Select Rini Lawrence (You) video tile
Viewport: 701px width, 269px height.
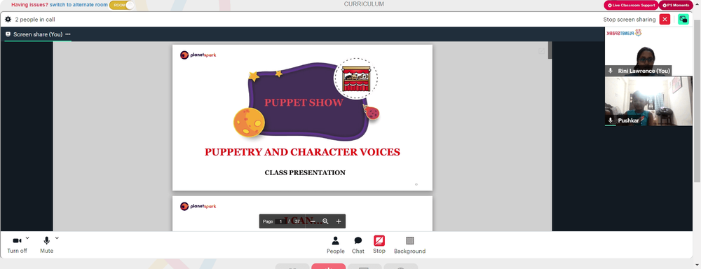tap(648, 51)
